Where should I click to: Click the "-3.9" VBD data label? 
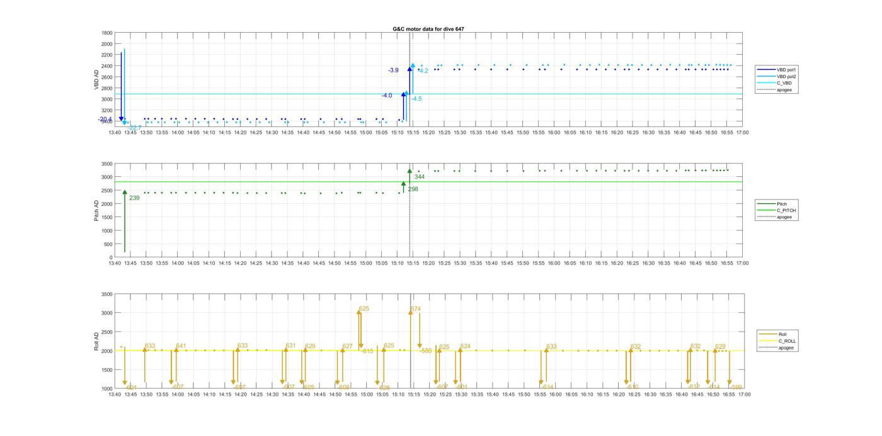[393, 70]
